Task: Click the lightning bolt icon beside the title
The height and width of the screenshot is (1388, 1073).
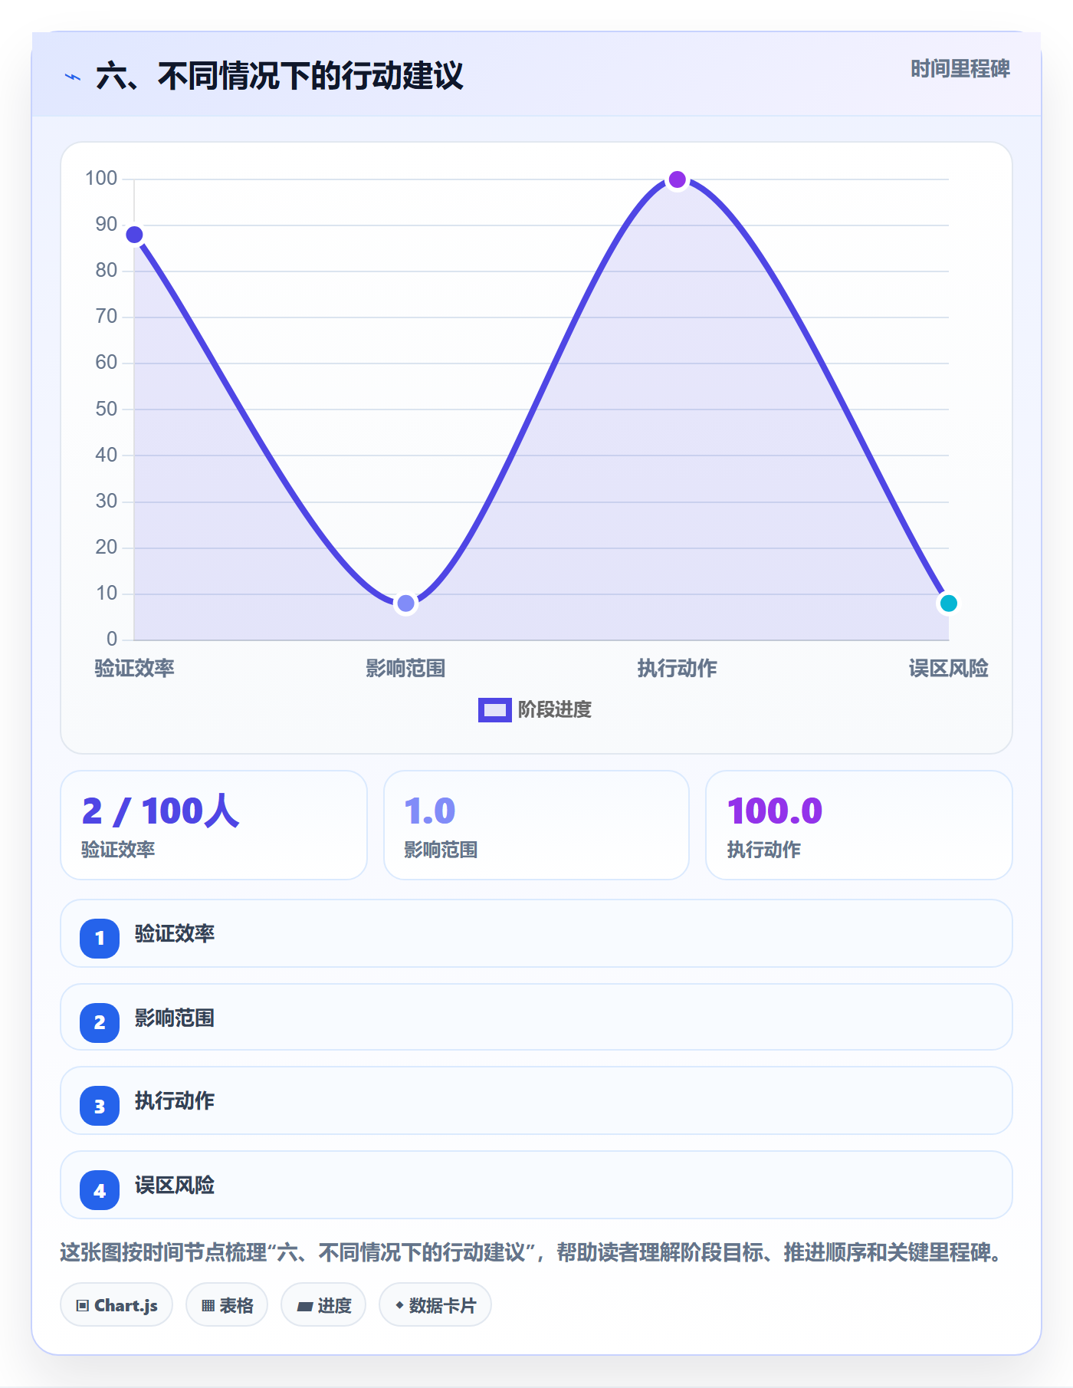Action: (x=73, y=77)
